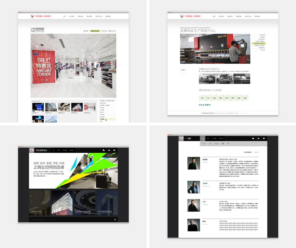
Task: Click the 下料 process step button
Action: click(202, 98)
